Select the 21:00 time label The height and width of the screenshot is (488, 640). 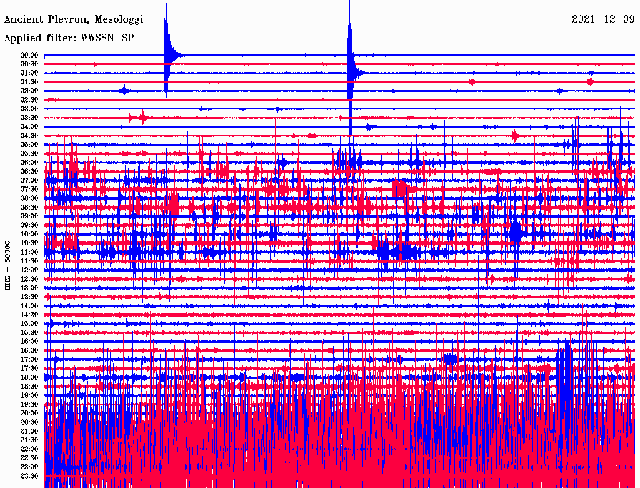(29, 431)
